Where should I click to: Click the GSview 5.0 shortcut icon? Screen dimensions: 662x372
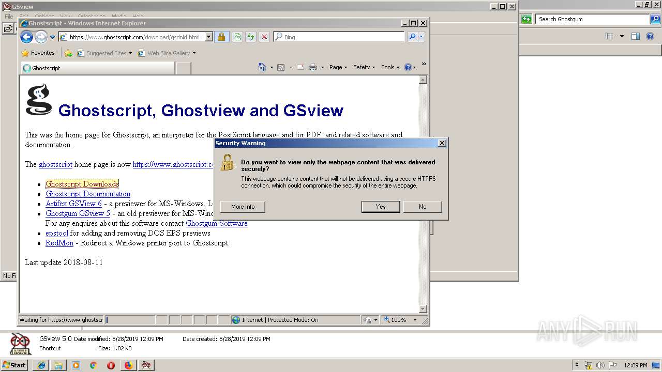(21, 344)
